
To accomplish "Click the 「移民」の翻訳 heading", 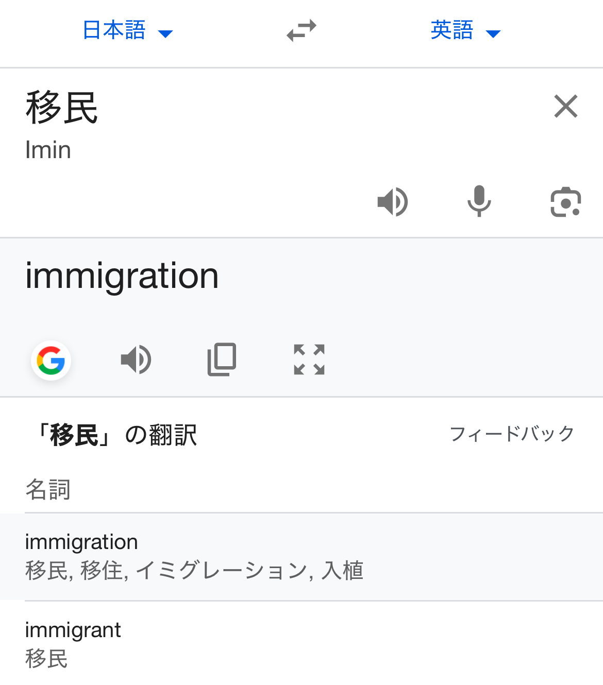I will (x=116, y=435).
